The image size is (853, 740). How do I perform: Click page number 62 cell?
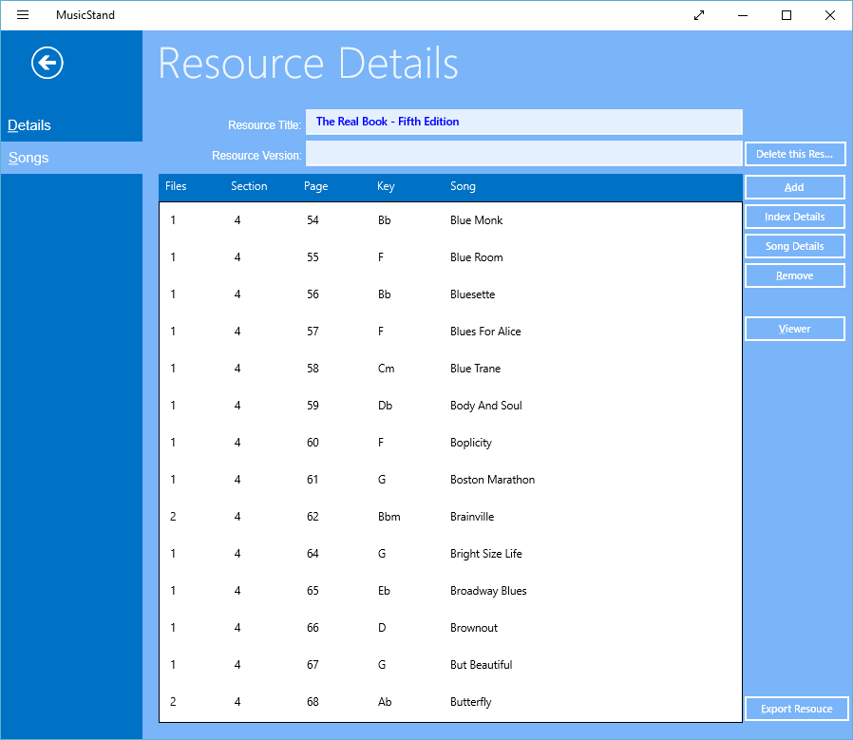click(x=313, y=517)
